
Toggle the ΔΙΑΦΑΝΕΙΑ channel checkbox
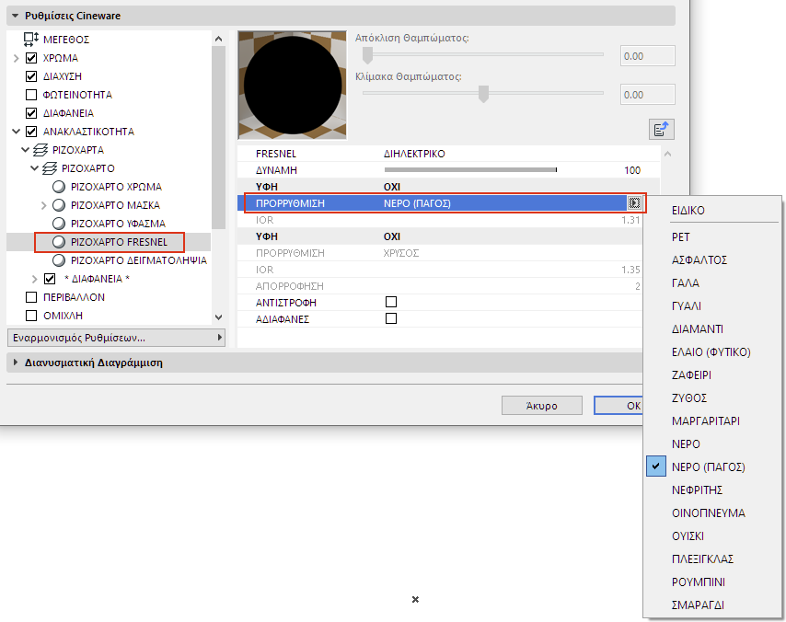31,113
